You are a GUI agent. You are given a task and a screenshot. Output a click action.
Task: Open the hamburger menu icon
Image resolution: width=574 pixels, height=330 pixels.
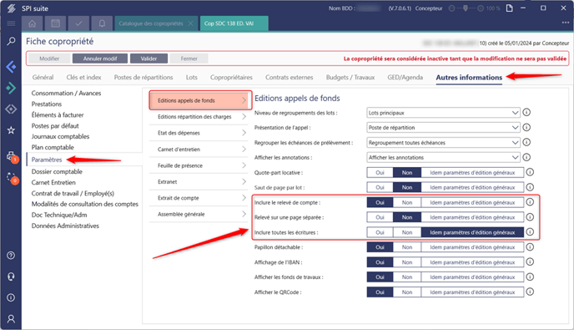11,23
